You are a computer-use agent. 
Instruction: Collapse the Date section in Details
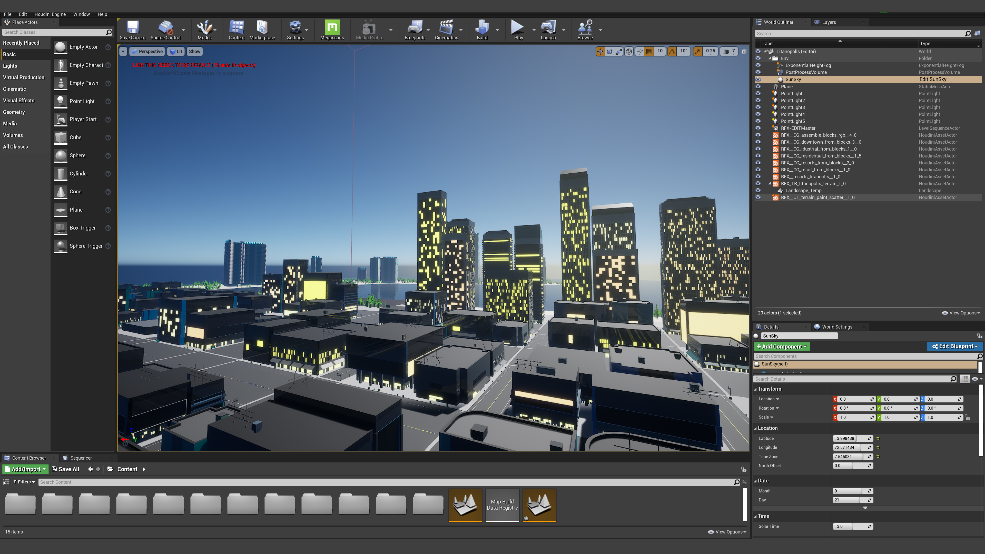coord(756,481)
